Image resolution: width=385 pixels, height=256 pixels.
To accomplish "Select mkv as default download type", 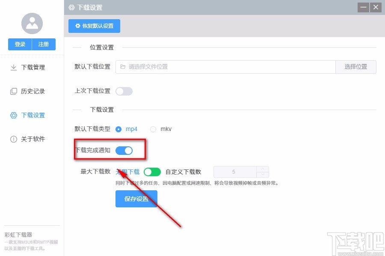I will coord(153,129).
